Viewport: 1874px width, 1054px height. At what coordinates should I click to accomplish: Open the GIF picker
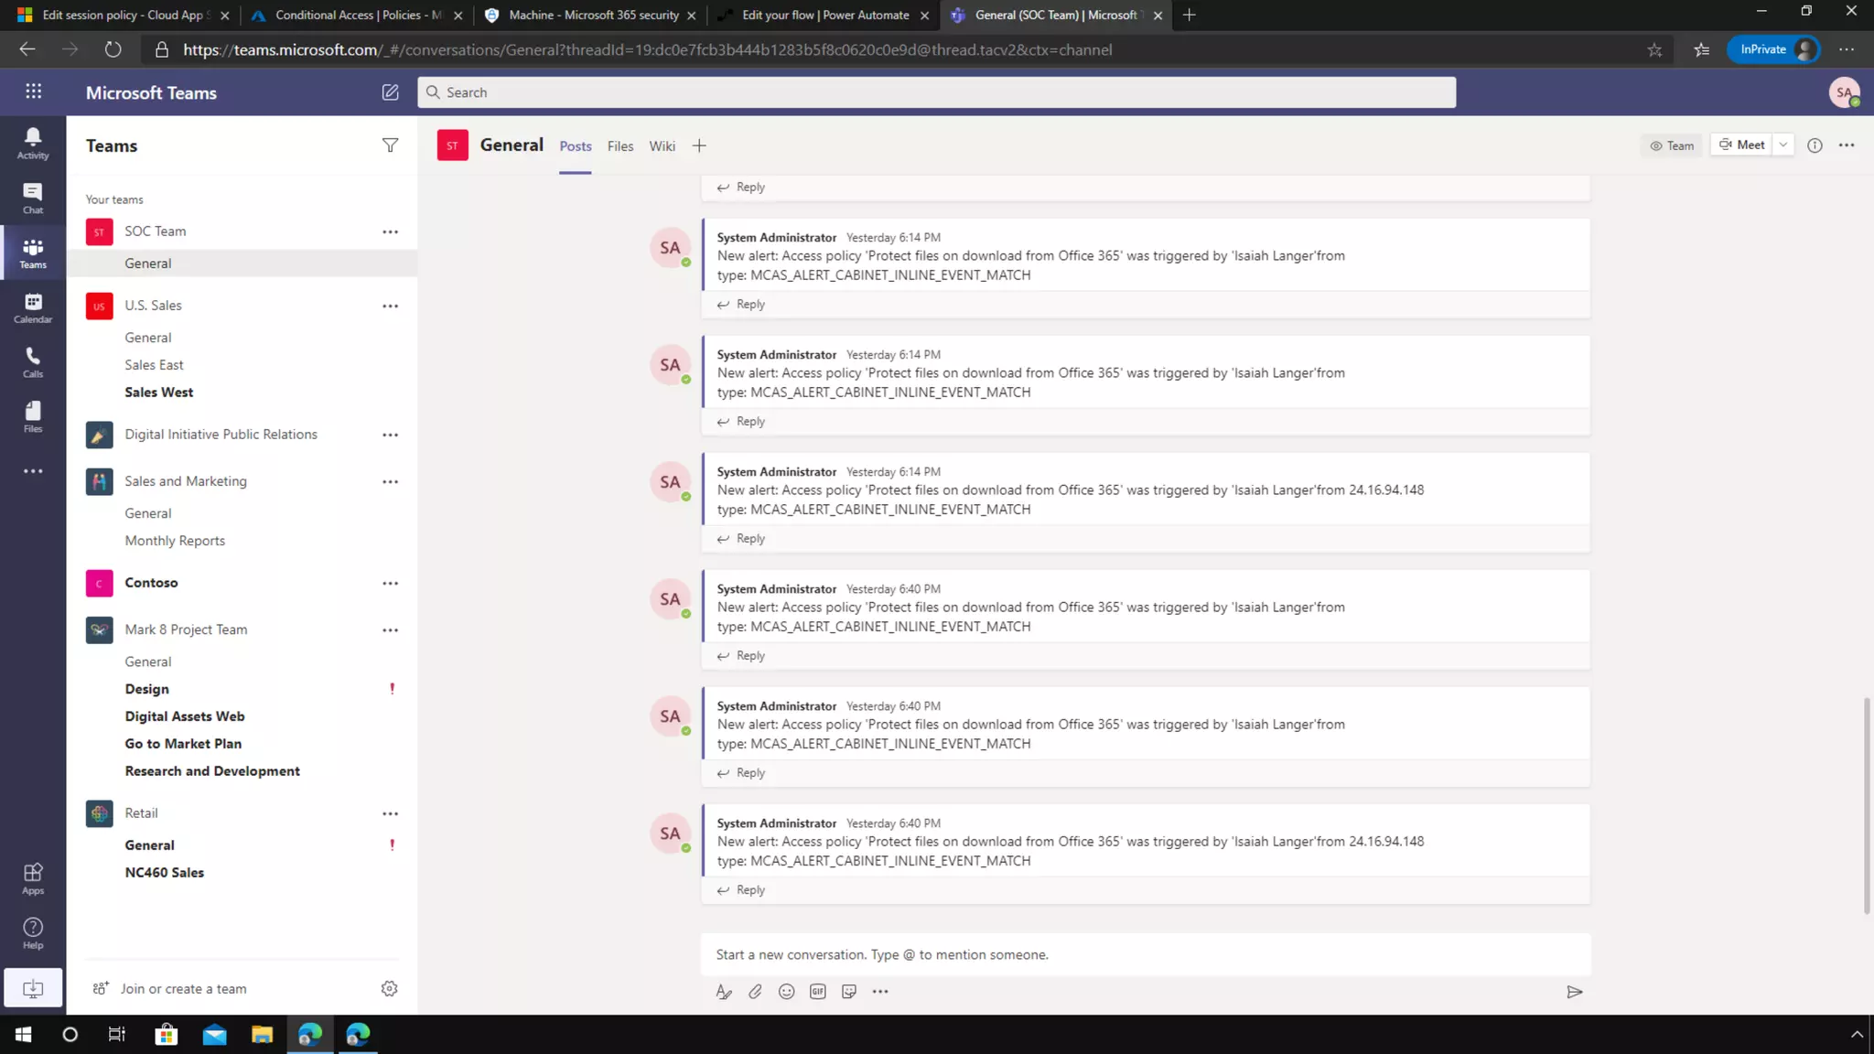(x=817, y=992)
